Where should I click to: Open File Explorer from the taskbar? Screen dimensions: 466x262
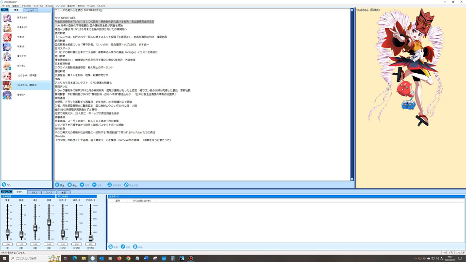click(x=84, y=259)
